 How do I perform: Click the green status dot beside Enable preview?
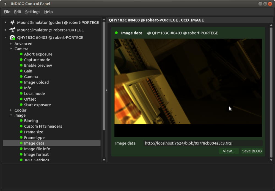(21, 65)
